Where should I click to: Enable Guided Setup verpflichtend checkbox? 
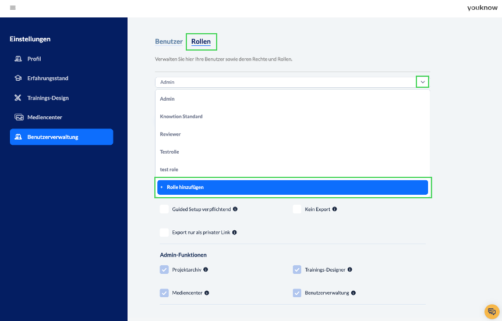tap(164, 209)
